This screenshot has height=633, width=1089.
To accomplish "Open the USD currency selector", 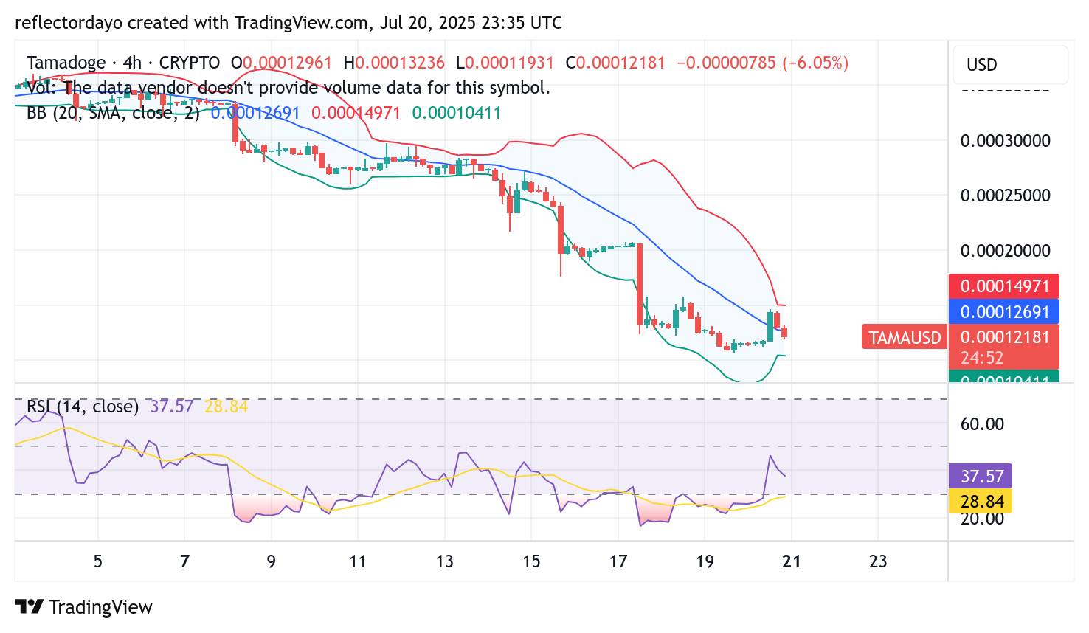I will click(1010, 65).
